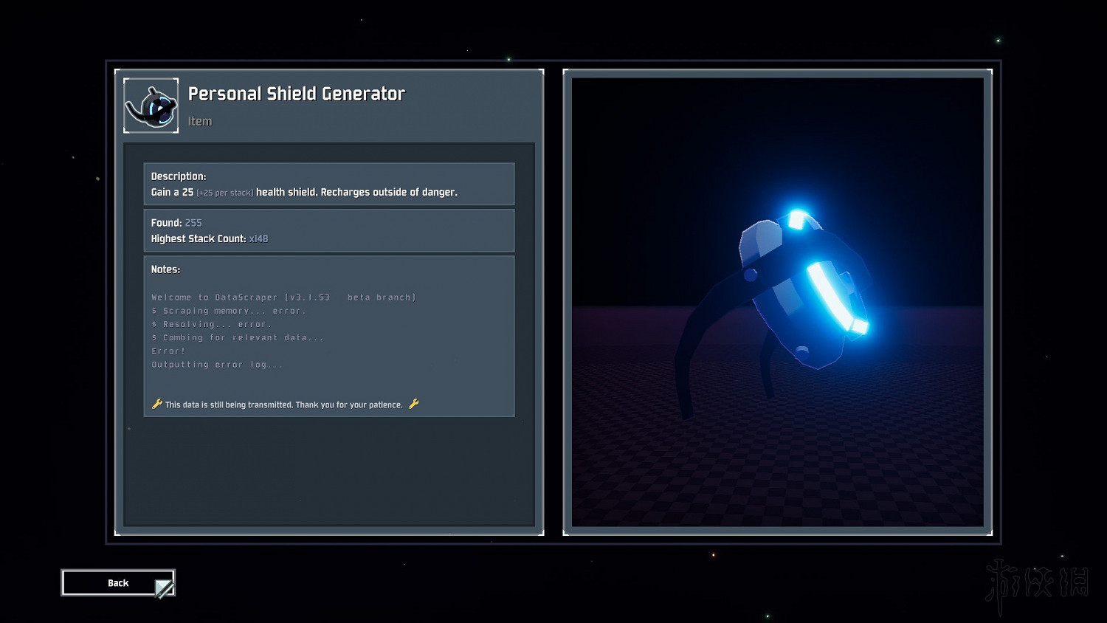
Task: Click the Outputting error log line
Action: point(218,365)
